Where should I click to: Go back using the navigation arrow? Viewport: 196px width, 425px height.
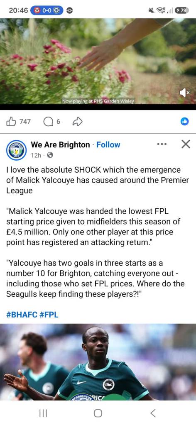click(153, 413)
